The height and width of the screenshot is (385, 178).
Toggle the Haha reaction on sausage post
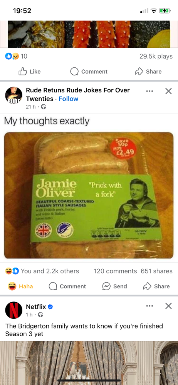20,286
